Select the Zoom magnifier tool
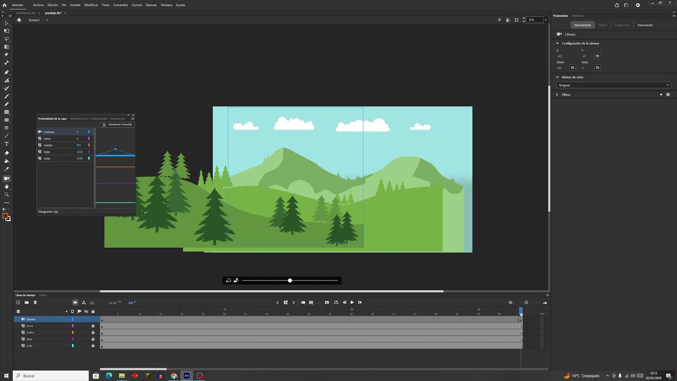 point(6,194)
